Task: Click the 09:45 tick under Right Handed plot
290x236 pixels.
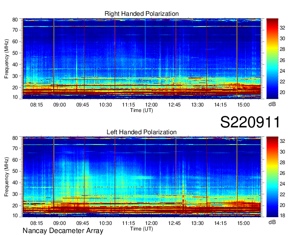Action: (x=82, y=105)
